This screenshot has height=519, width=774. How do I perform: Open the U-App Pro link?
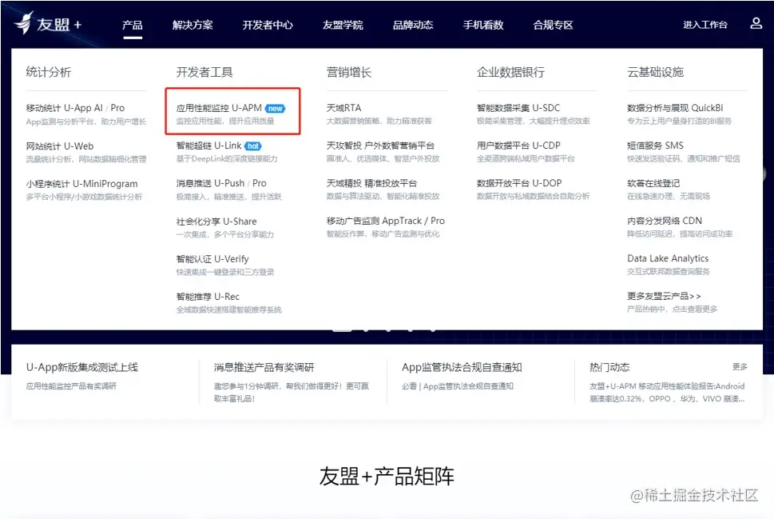coord(117,108)
